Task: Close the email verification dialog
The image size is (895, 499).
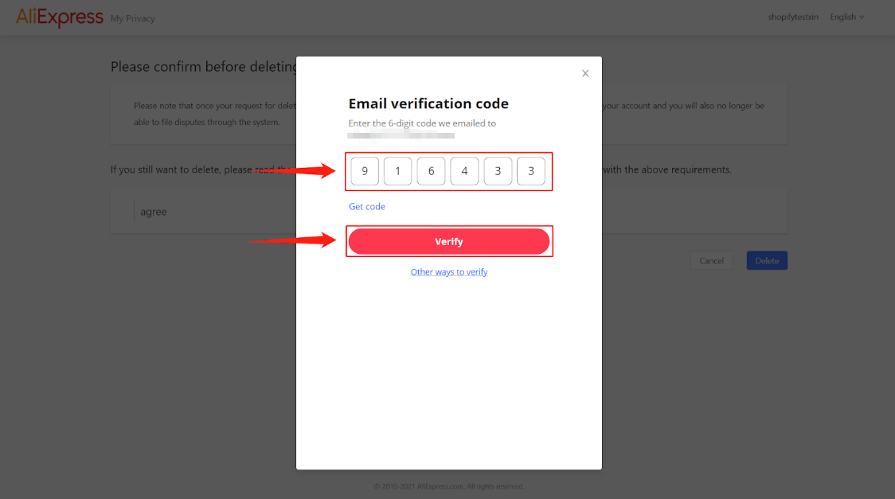Action: click(x=585, y=73)
